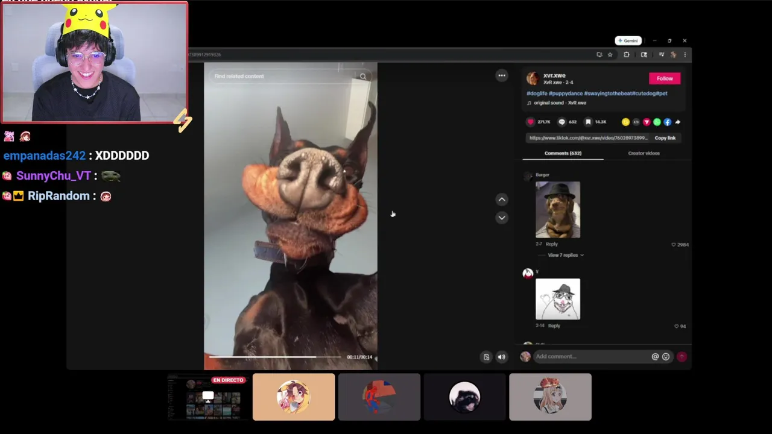The image size is (772, 434).
Task: Open the browser three-dot menu
Action: (685, 55)
